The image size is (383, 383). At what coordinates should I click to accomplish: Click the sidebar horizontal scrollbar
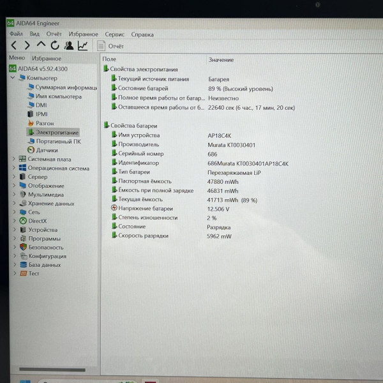pyautogui.click(x=52, y=370)
